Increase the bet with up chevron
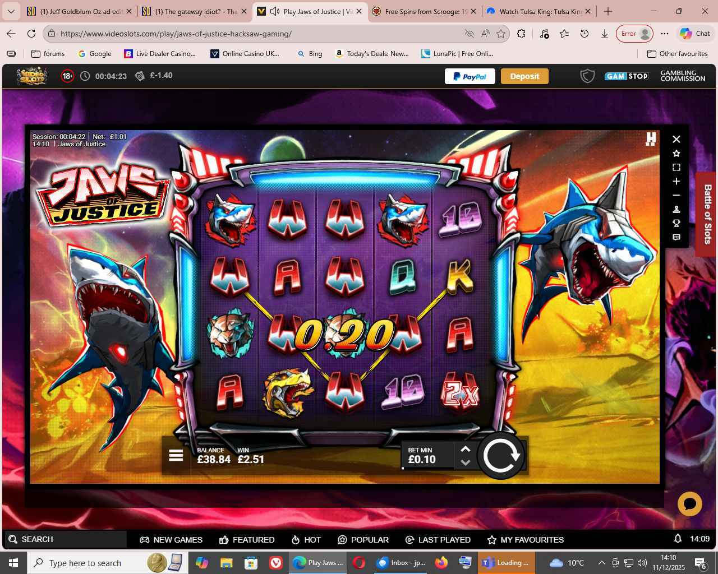Viewport: 718px width, 574px height. 465,449
